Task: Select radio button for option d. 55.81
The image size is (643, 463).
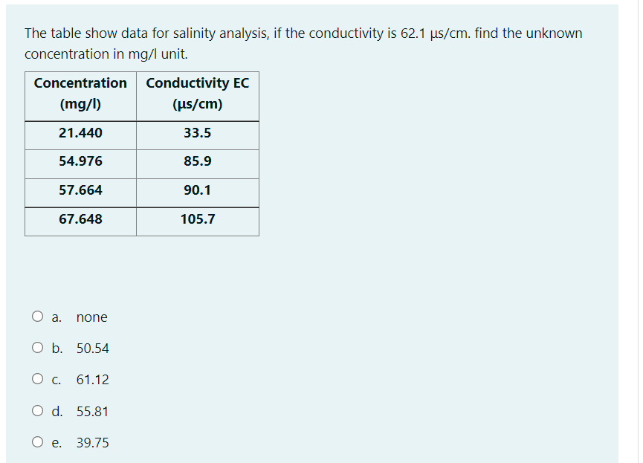Action: tap(37, 410)
